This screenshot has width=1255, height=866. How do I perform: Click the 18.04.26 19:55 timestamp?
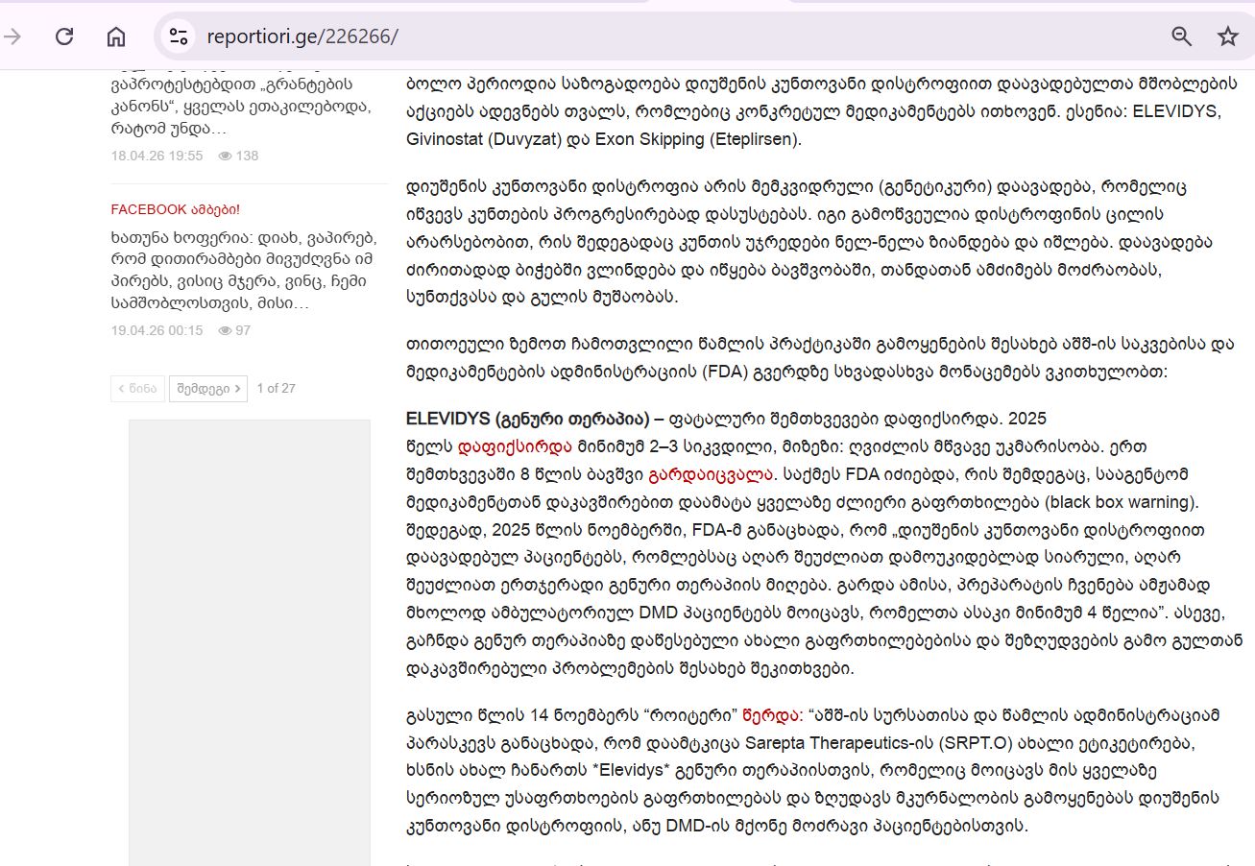[157, 156]
